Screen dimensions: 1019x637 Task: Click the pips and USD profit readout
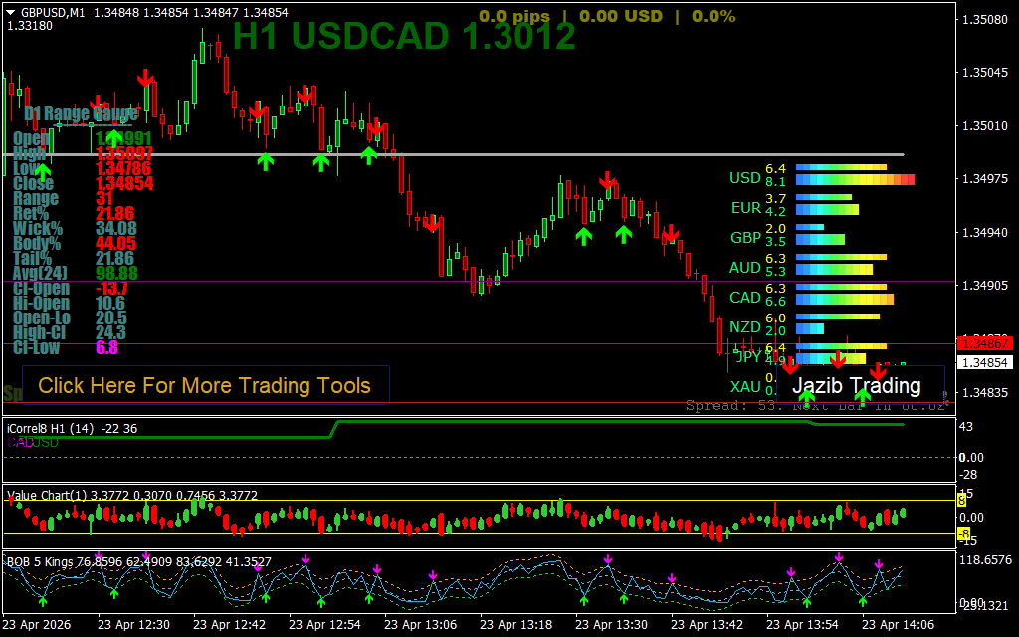click(x=607, y=16)
